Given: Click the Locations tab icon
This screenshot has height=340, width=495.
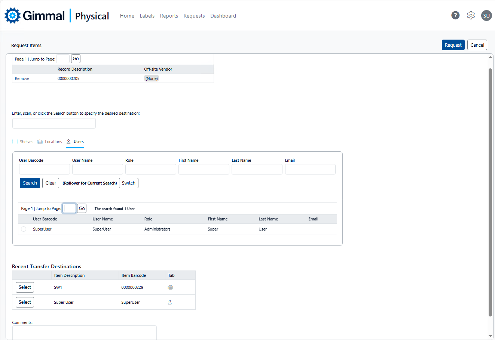Looking at the screenshot, I should (40, 142).
